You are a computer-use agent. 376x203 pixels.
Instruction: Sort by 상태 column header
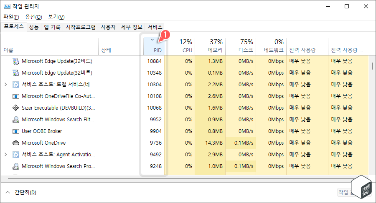tap(121, 46)
